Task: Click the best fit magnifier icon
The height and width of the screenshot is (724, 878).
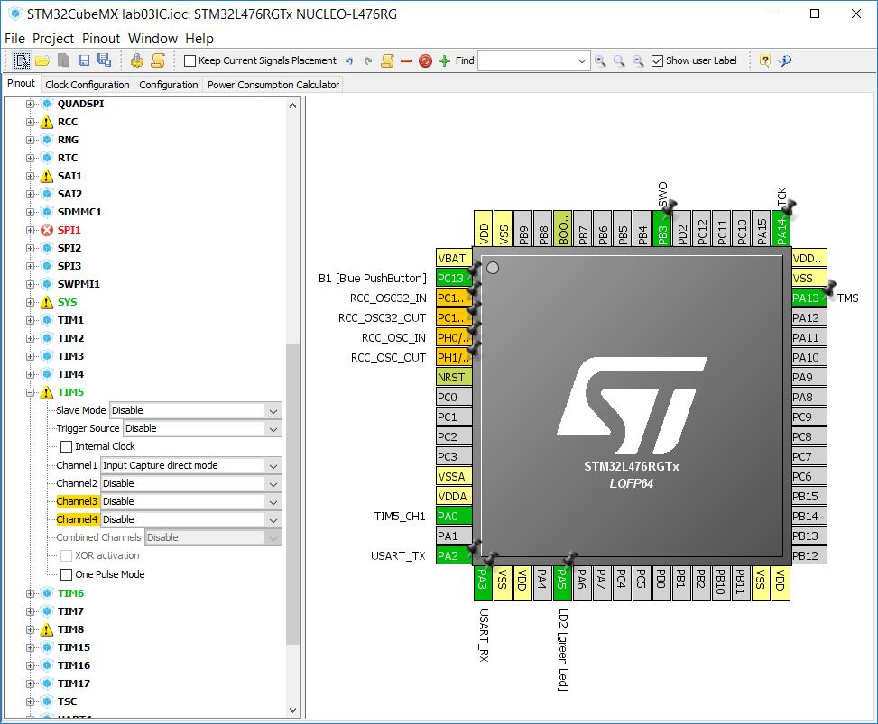Action: click(x=619, y=61)
